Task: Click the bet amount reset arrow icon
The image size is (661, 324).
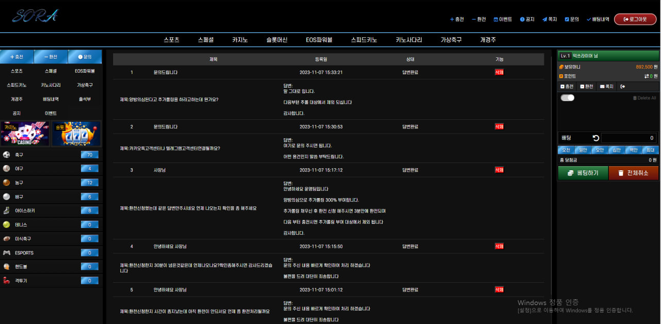Action: tap(595, 138)
